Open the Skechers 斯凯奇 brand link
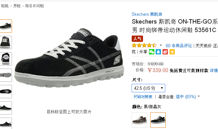The height and width of the screenshot is (129, 218). click(147, 14)
